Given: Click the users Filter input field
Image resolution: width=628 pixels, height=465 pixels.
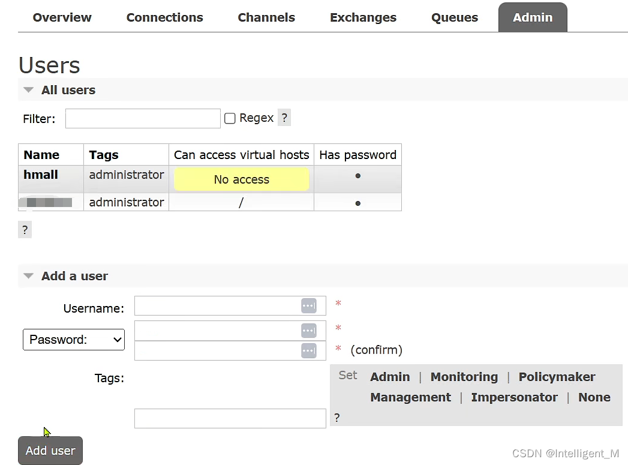Looking at the screenshot, I should pos(143,118).
